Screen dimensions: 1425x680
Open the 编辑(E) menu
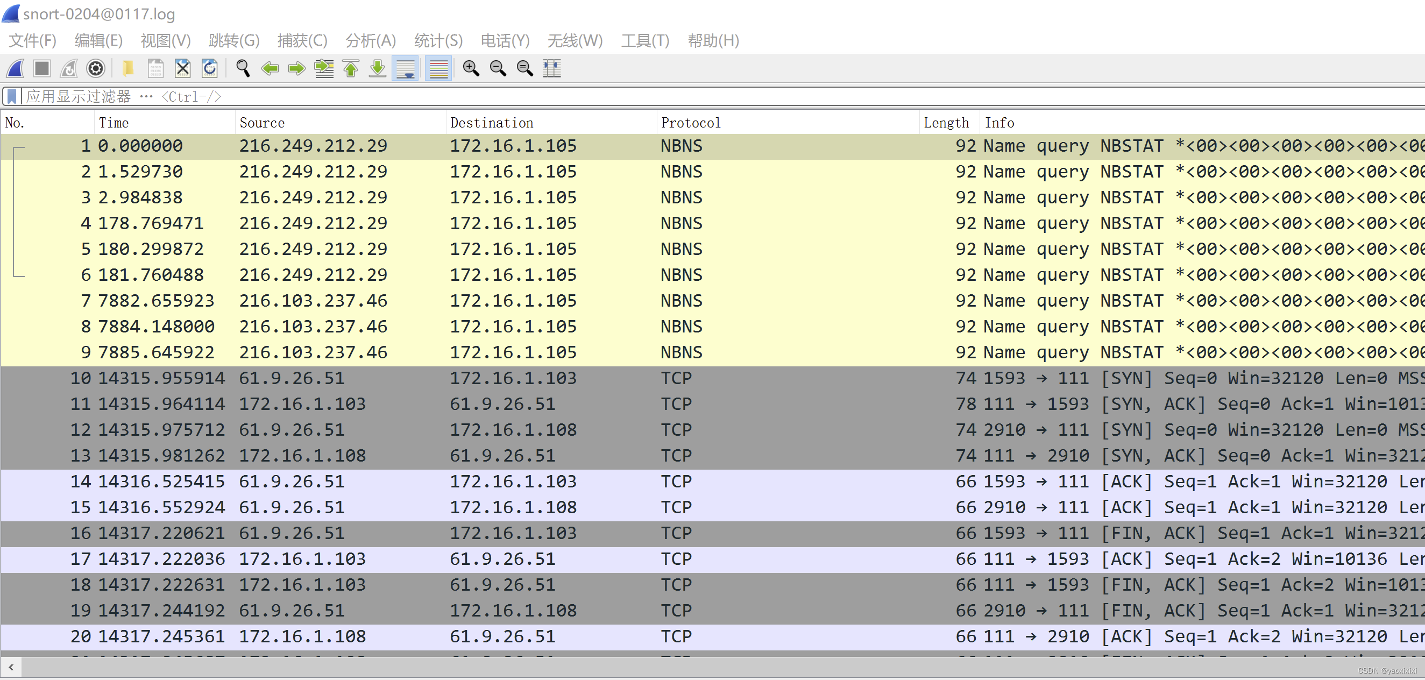[98, 40]
